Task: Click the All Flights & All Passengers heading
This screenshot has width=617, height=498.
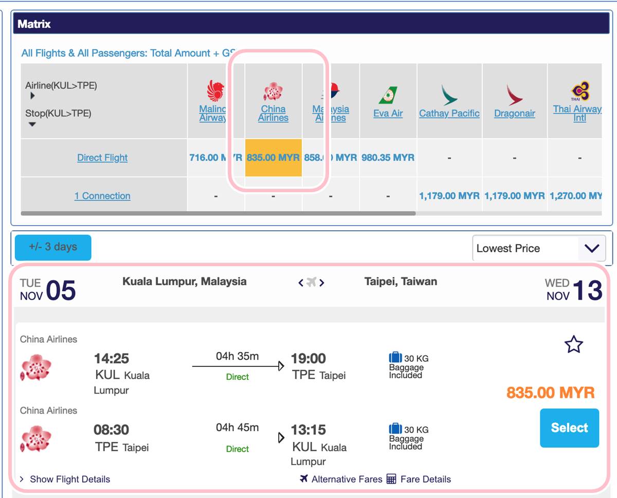Action: (x=128, y=53)
